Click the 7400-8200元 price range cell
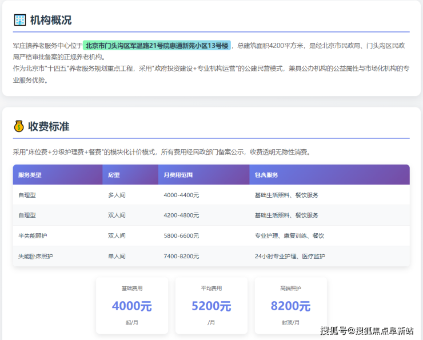 [181, 256]
